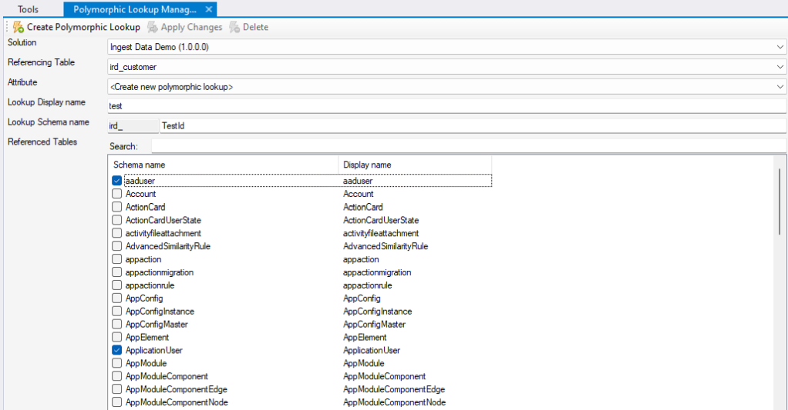788x410 pixels.
Task: Close the Polymorphic Lookup Manager tab
Action: (209, 9)
